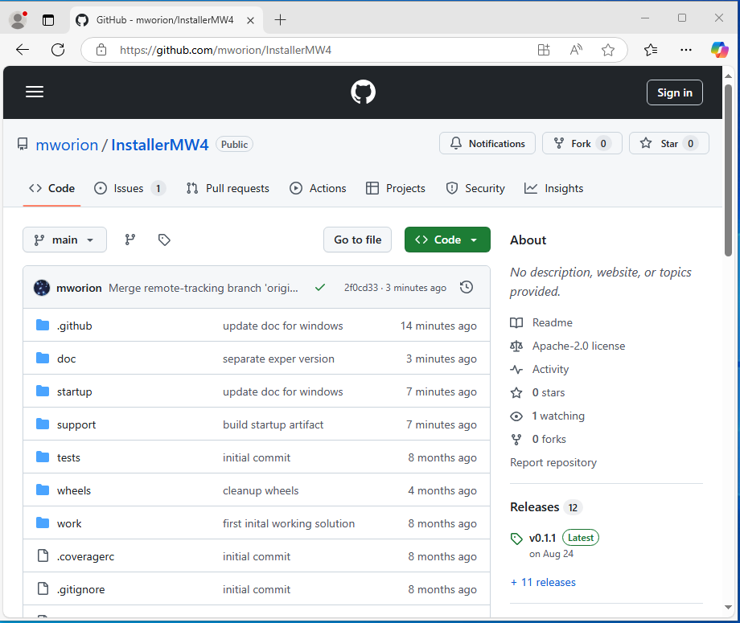Open the Projects tab
The width and height of the screenshot is (740, 623).
click(396, 189)
